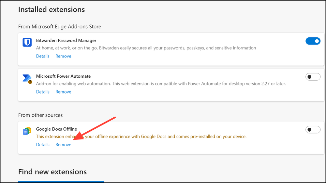The height and width of the screenshot is (183, 326).
Task: Open Details for Google Docs Offline
Action: coord(43,145)
